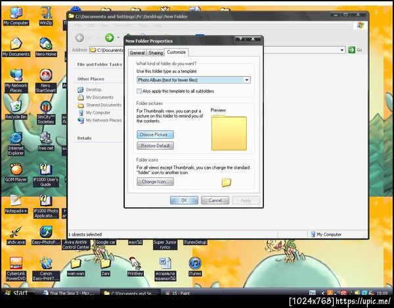
Task: Confirm with the OK button
Action: point(184,200)
